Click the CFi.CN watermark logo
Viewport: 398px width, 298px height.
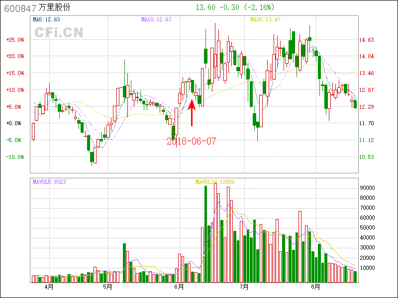[58, 33]
